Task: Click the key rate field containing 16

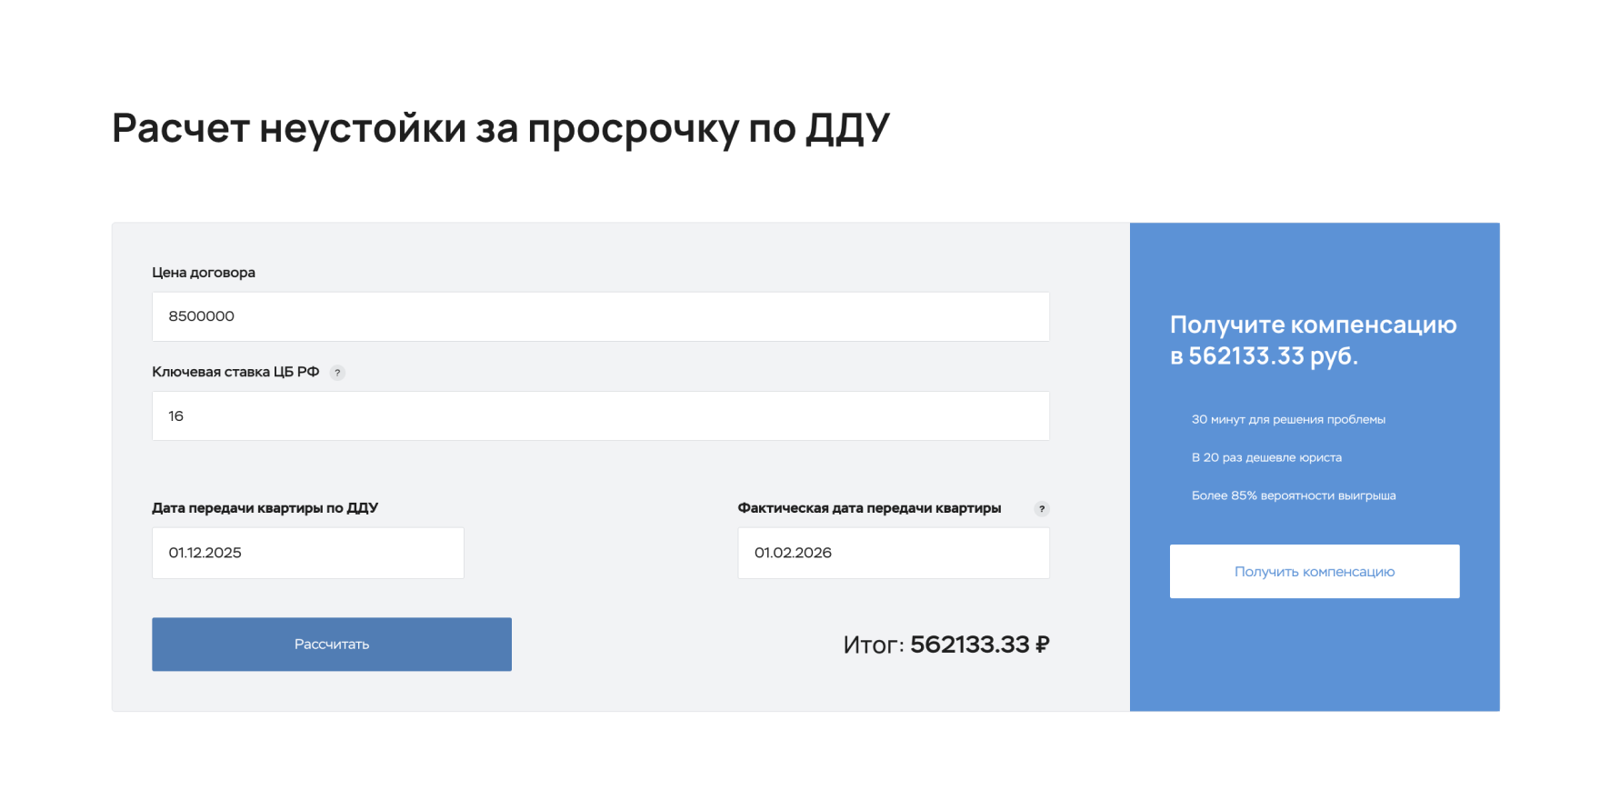Action: [x=600, y=416]
